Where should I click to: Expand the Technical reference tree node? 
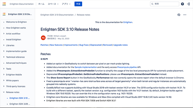(x=4, y=57)
